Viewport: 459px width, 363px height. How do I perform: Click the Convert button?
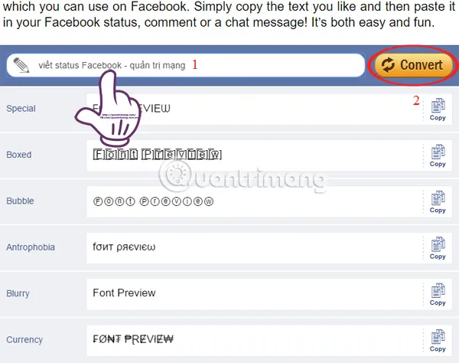click(x=413, y=65)
